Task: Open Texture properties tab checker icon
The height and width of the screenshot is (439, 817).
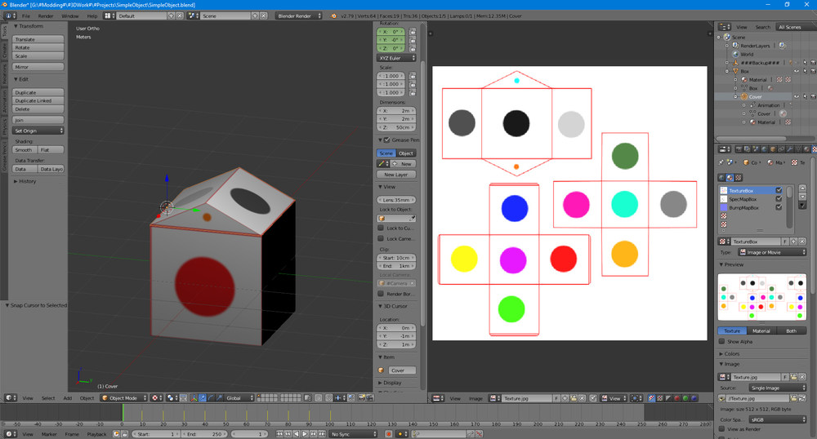Action: point(815,149)
